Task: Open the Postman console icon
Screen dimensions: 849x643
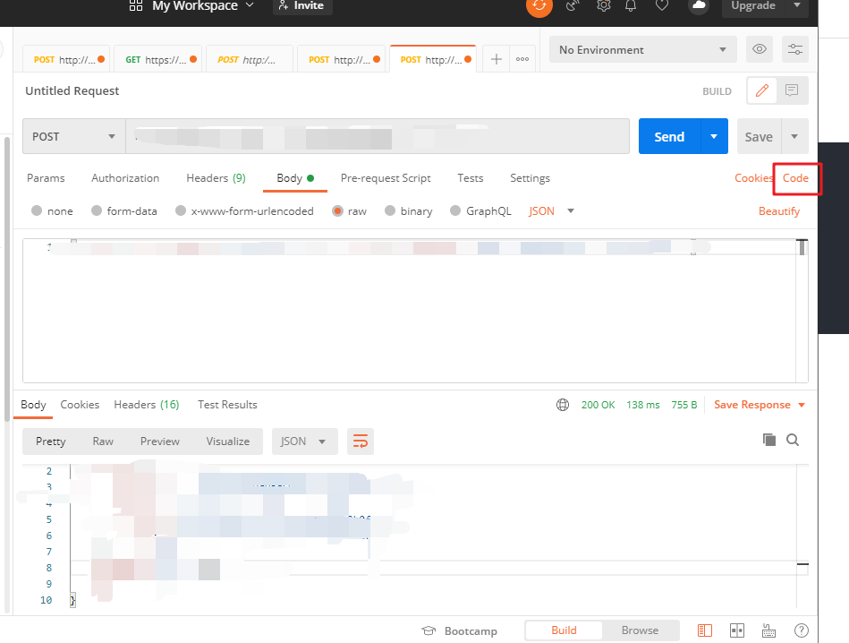Action: 704,630
